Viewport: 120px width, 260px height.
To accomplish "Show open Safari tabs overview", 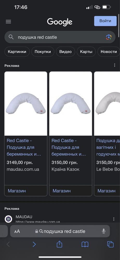I will 110,244.
